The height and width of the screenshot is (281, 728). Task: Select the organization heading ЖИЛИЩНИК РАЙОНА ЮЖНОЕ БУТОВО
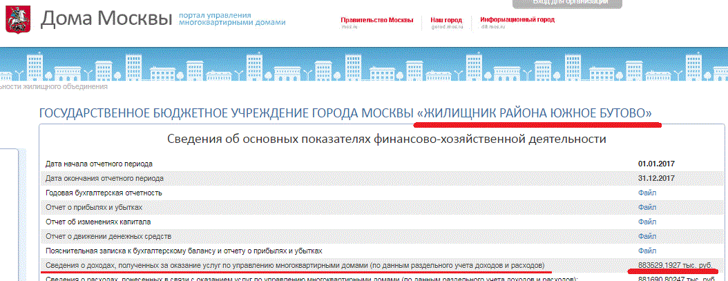pyautogui.click(x=535, y=113)
